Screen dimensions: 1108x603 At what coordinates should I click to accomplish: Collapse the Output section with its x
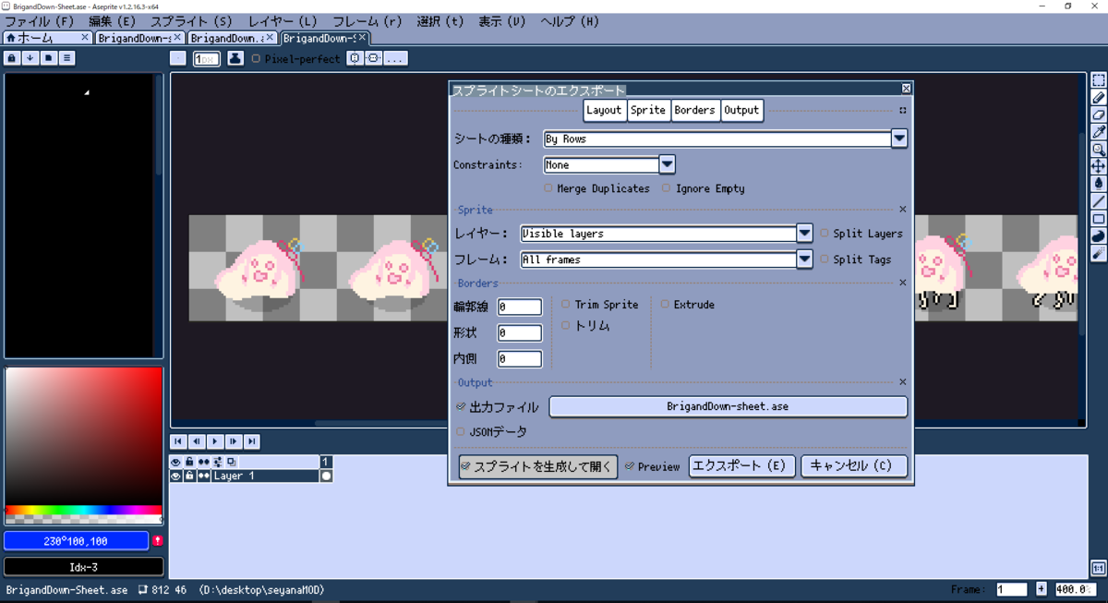(903, 382)
